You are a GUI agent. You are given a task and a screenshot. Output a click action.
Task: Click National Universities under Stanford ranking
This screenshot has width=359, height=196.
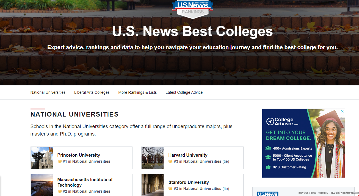pyautogui.click(x=202, y=189)
